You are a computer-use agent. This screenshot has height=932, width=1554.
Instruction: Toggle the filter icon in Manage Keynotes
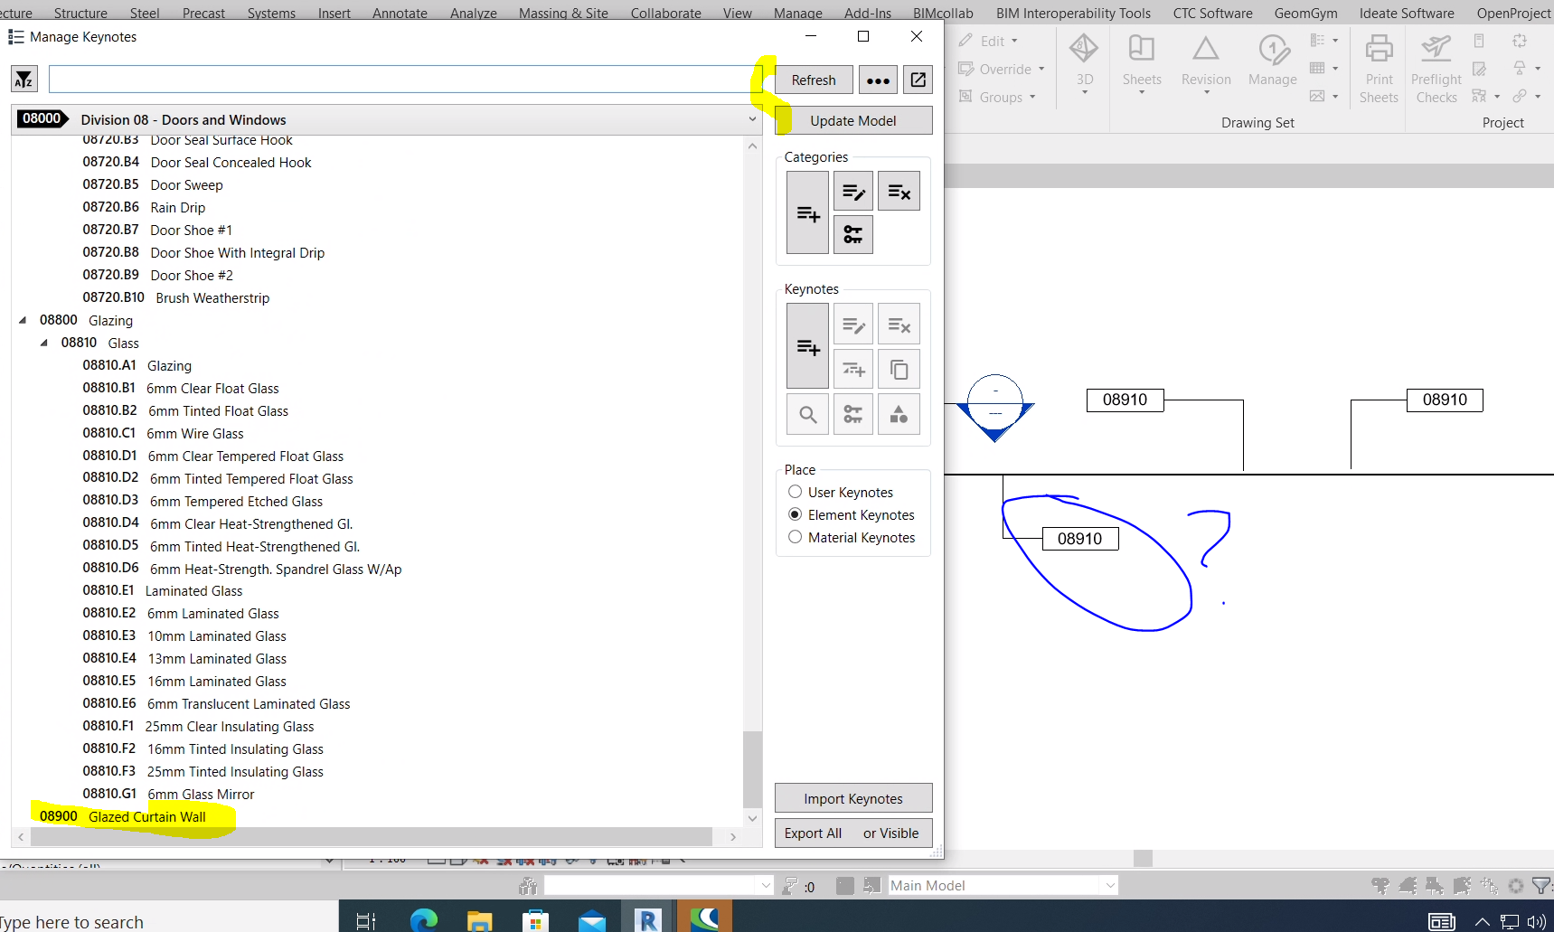pyautogui.click(x=23, y=79)
